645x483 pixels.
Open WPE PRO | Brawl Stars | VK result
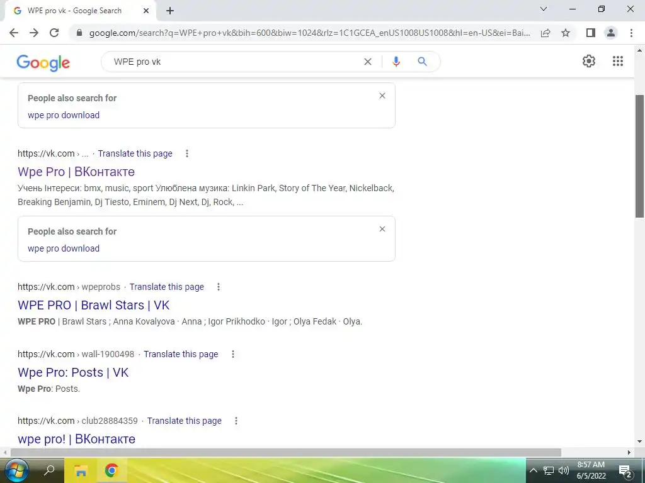point(93,305)
